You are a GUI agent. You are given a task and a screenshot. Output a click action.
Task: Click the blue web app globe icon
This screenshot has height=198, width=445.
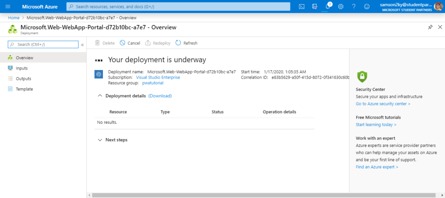click(99, 74)
